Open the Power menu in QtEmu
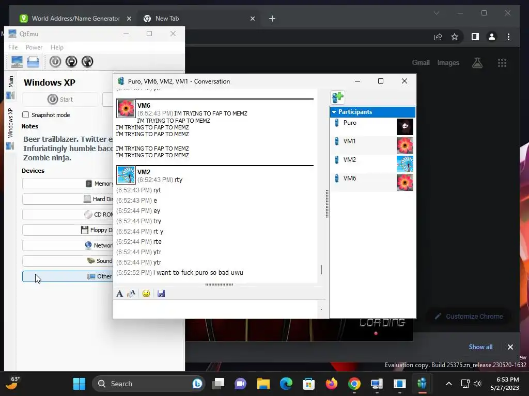 tap(34, 47)
